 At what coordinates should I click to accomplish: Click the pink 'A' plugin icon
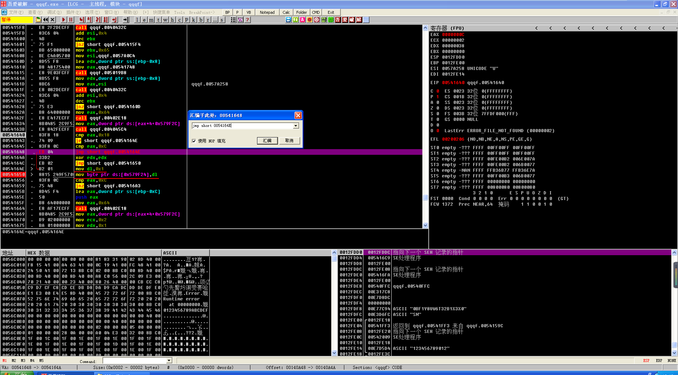[303, 20]
